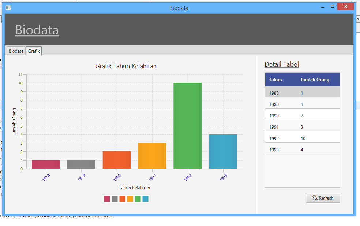The height and width of the screenshot is (226, 360).
Task: Click the Tahun Kelahiran axis label
Action: tap(134, 188)
